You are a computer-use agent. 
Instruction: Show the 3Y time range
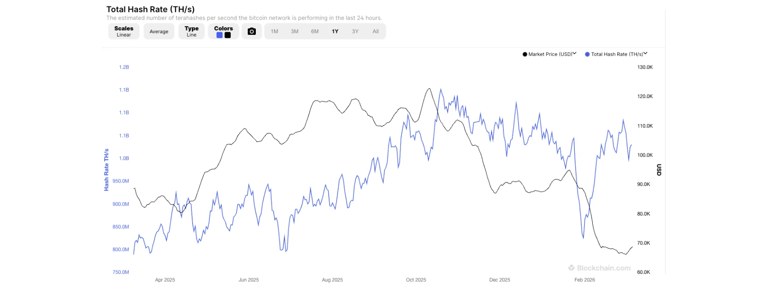coord(356,31)
